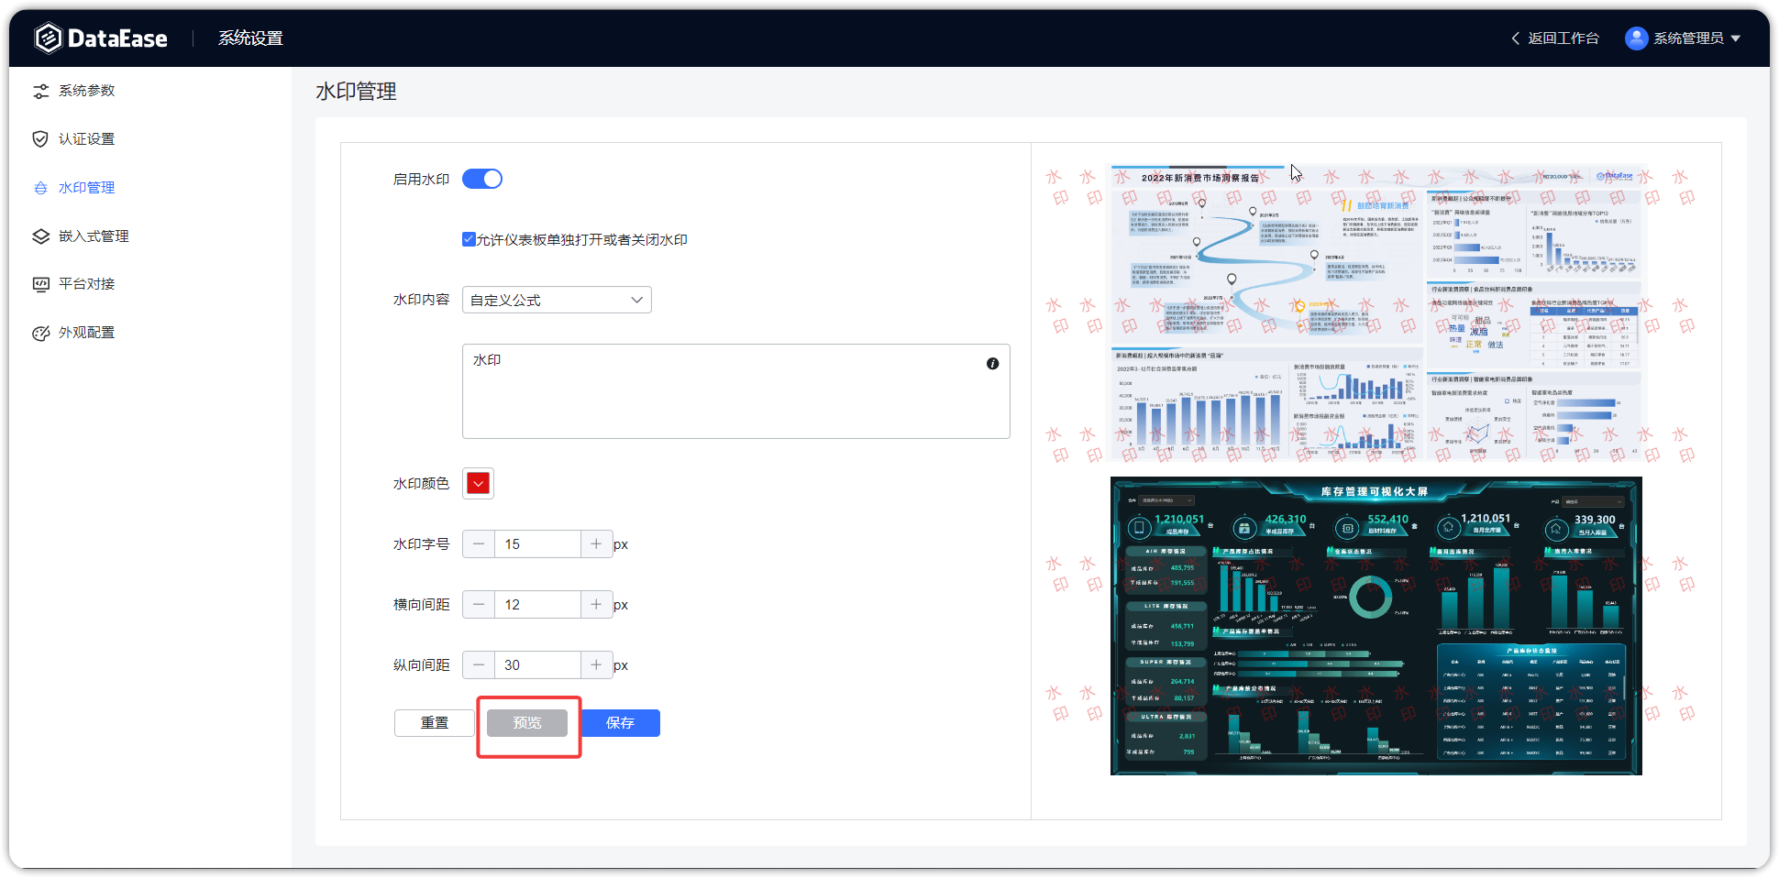Click the 预览 button
Screen dimensions: 1779x878
[x=527, y=723]
